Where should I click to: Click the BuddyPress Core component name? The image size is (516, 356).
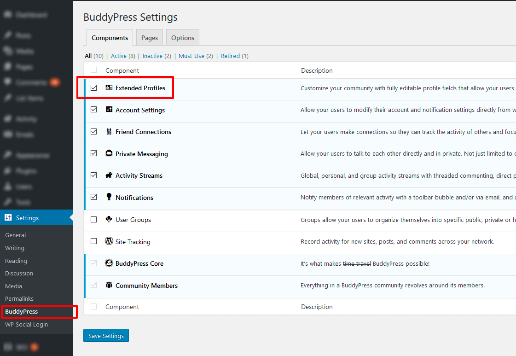[x=139, y=263]
